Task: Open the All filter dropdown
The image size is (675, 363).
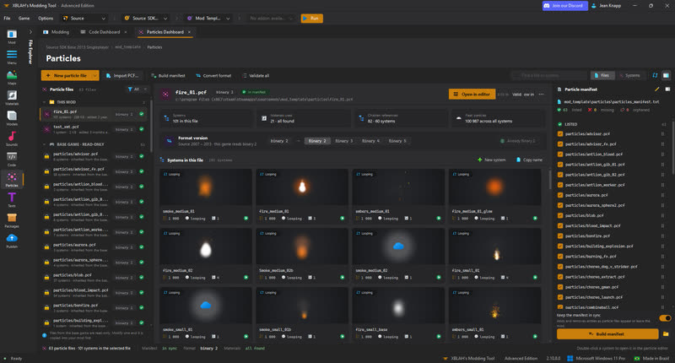Action: [x=138, y=89]
